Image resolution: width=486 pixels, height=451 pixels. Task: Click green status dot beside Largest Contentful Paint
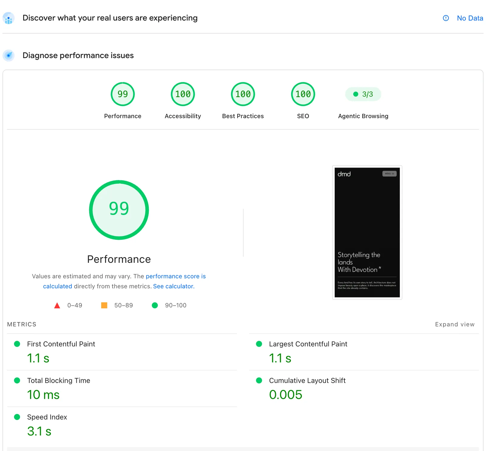coord(259,344)
